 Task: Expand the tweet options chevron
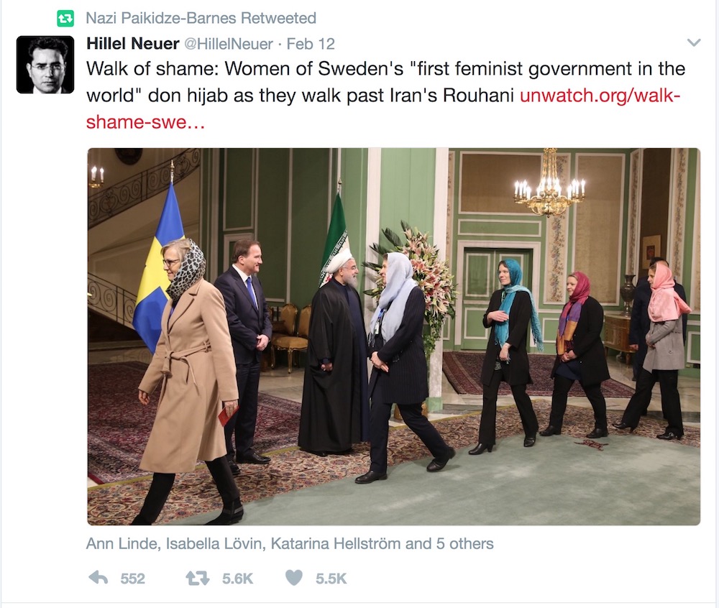[694, 43]
